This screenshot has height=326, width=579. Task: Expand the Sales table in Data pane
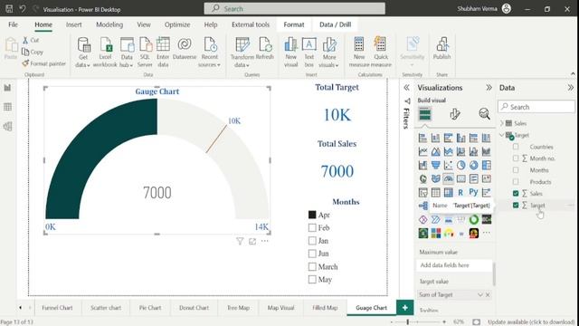(502, 123)
